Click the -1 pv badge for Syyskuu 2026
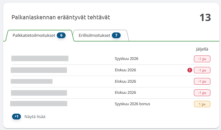This screenshot has width=221, height=130. [x=202, y=59]
